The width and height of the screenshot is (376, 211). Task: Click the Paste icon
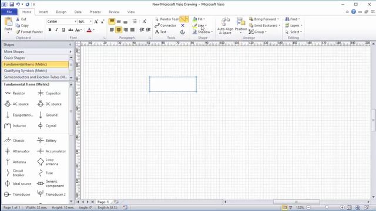[8, 22]
